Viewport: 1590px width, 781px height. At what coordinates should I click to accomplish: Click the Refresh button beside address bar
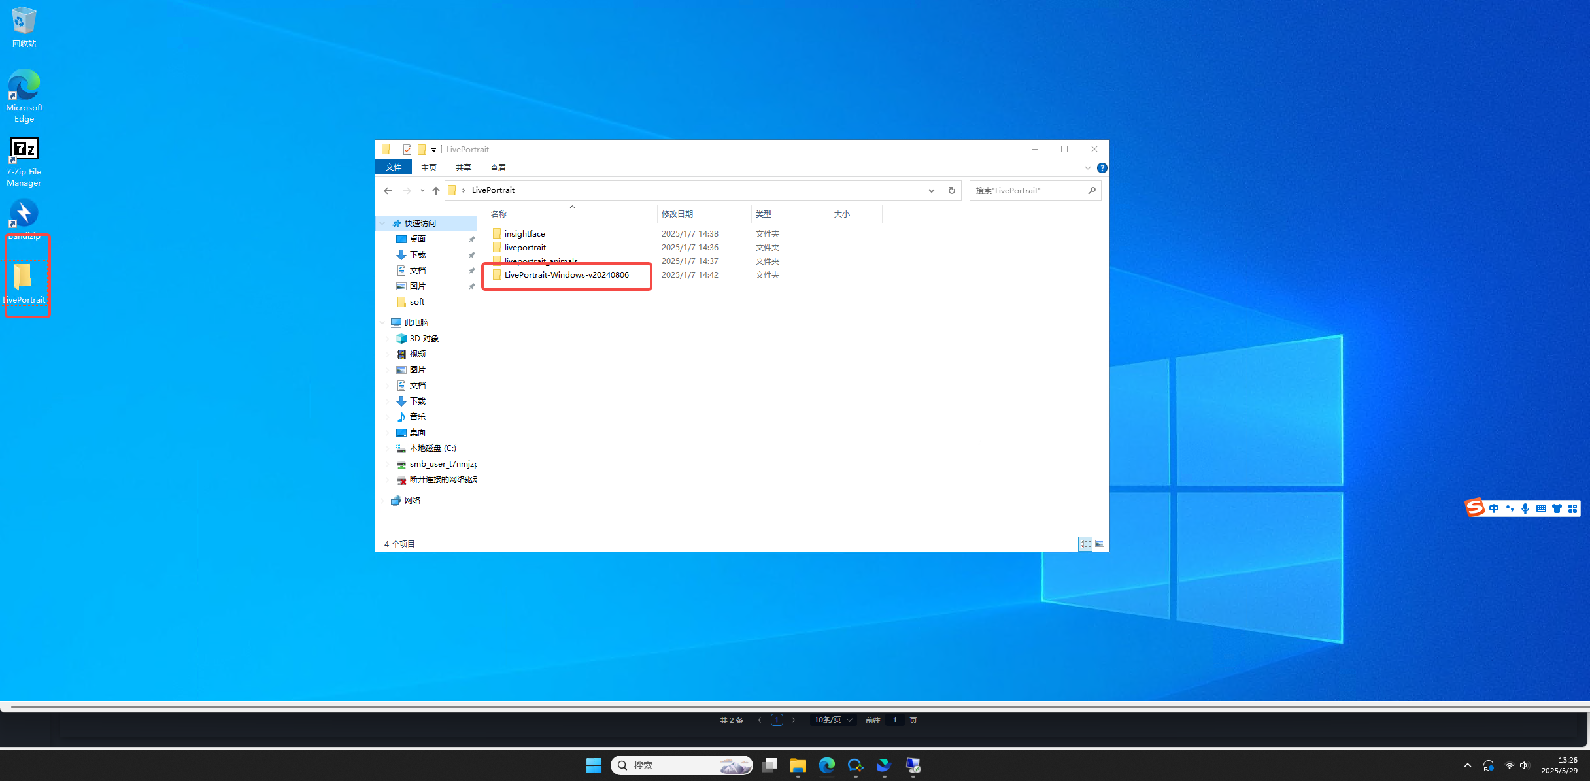[x=952, y=191]
